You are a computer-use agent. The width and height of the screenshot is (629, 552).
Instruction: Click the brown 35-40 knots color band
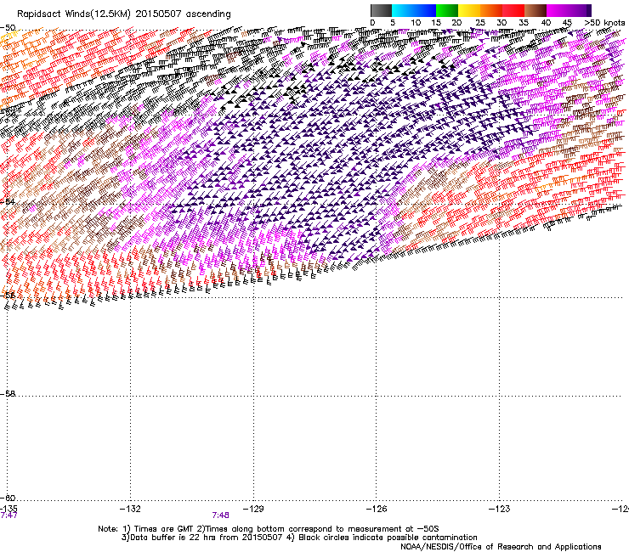tap(535, 10)
